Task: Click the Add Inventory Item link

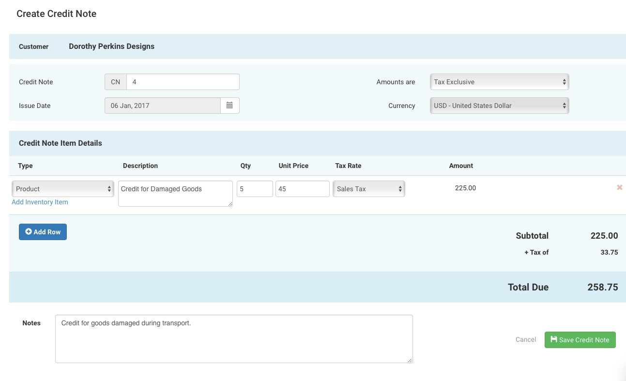Action: tap(40, 202)
